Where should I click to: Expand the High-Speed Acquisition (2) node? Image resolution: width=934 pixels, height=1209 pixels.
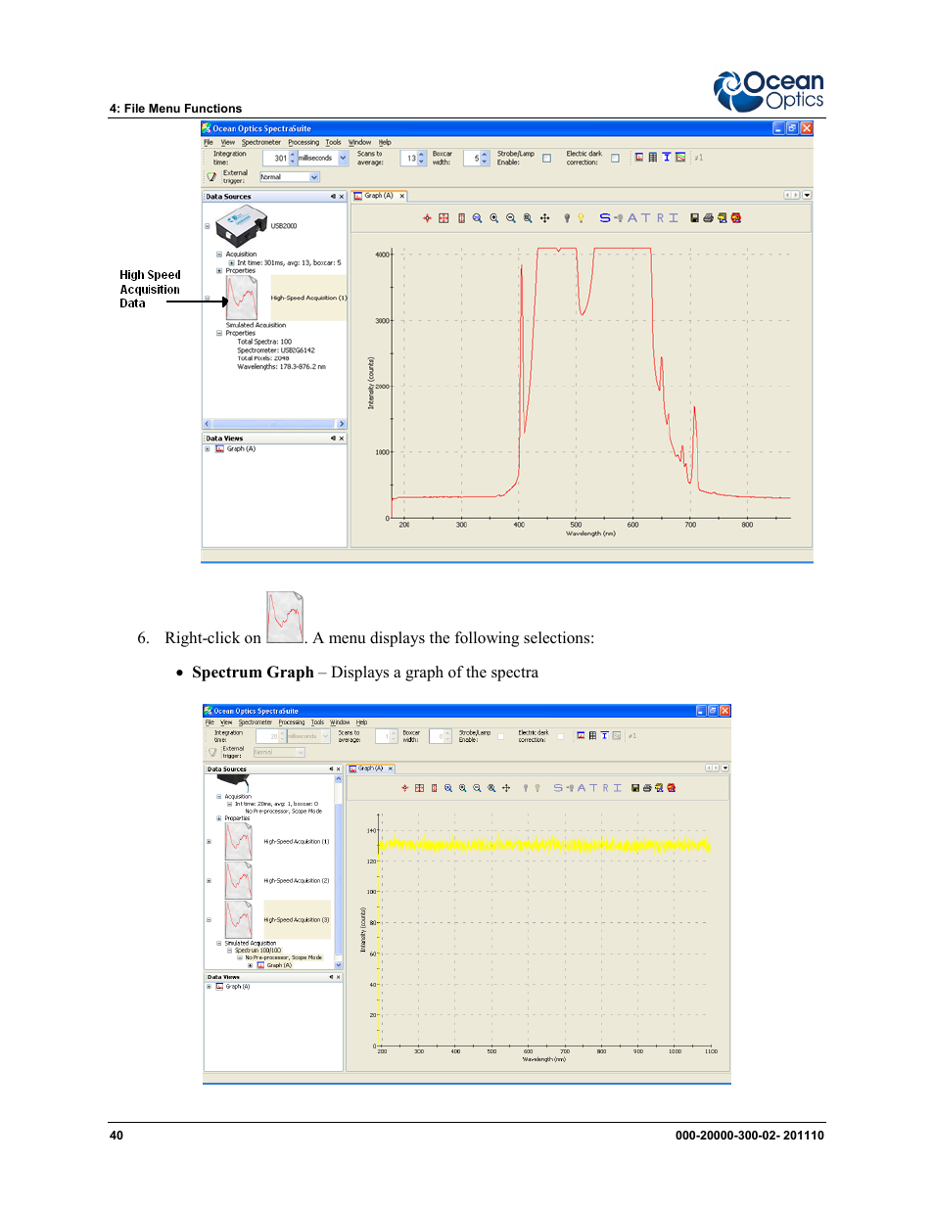pos(209,881)
